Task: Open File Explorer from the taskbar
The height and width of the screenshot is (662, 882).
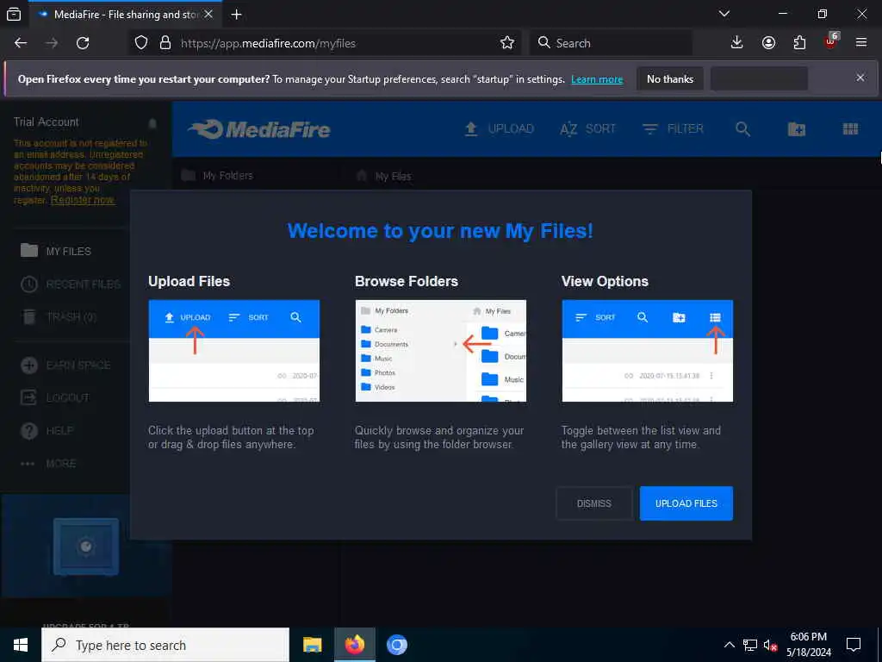Action: 312,645
